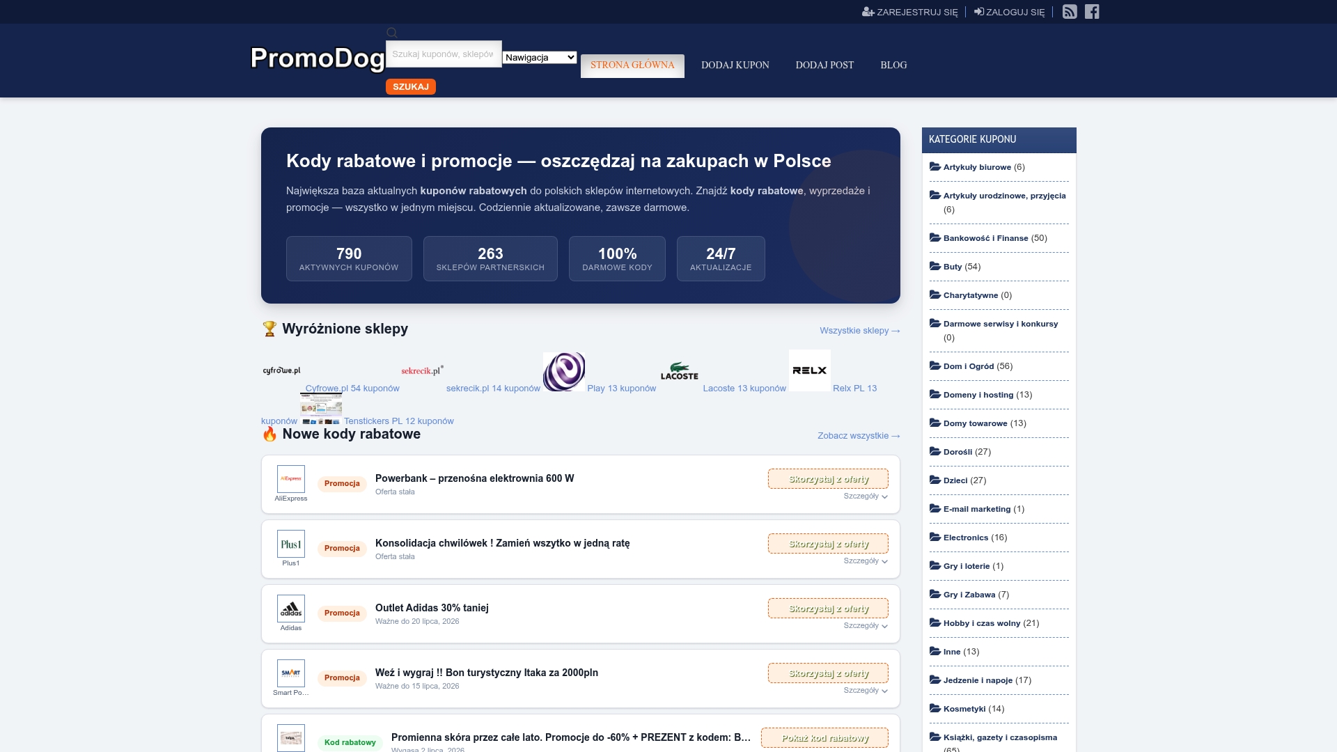
Task: Click the orange Szukaj button
Action: [411, 87]
